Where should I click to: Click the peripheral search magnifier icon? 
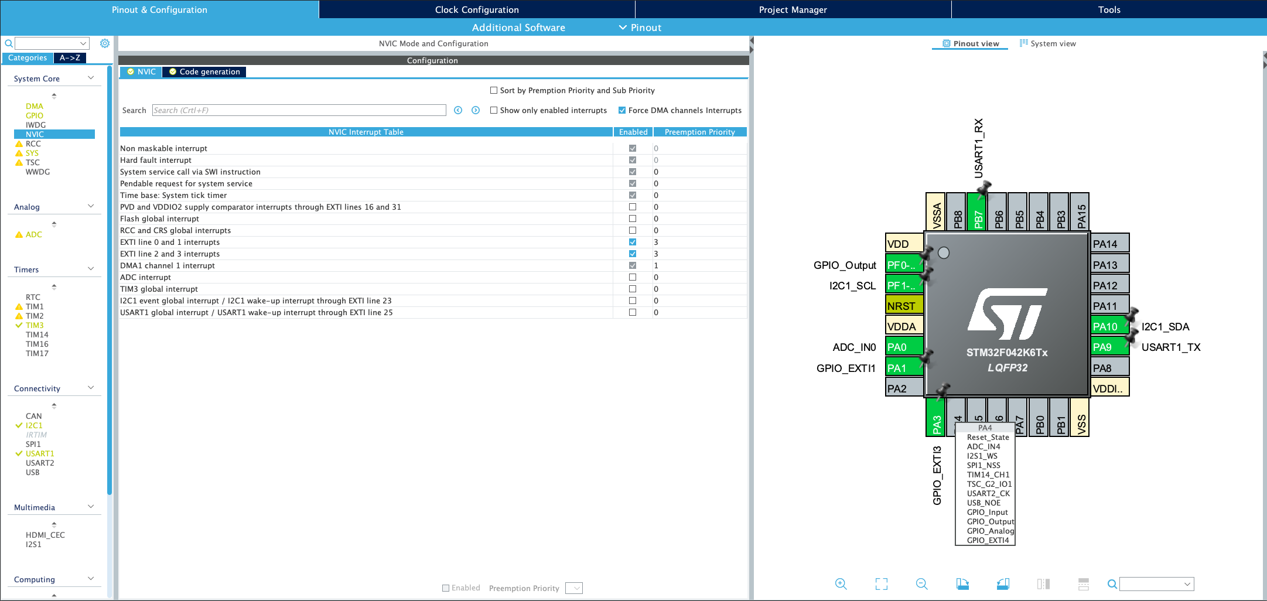[x=8, y=43]
